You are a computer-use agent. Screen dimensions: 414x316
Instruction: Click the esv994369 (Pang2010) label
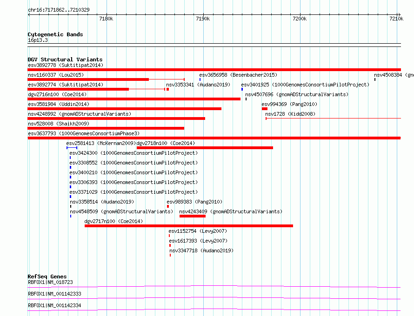[289, 104]
